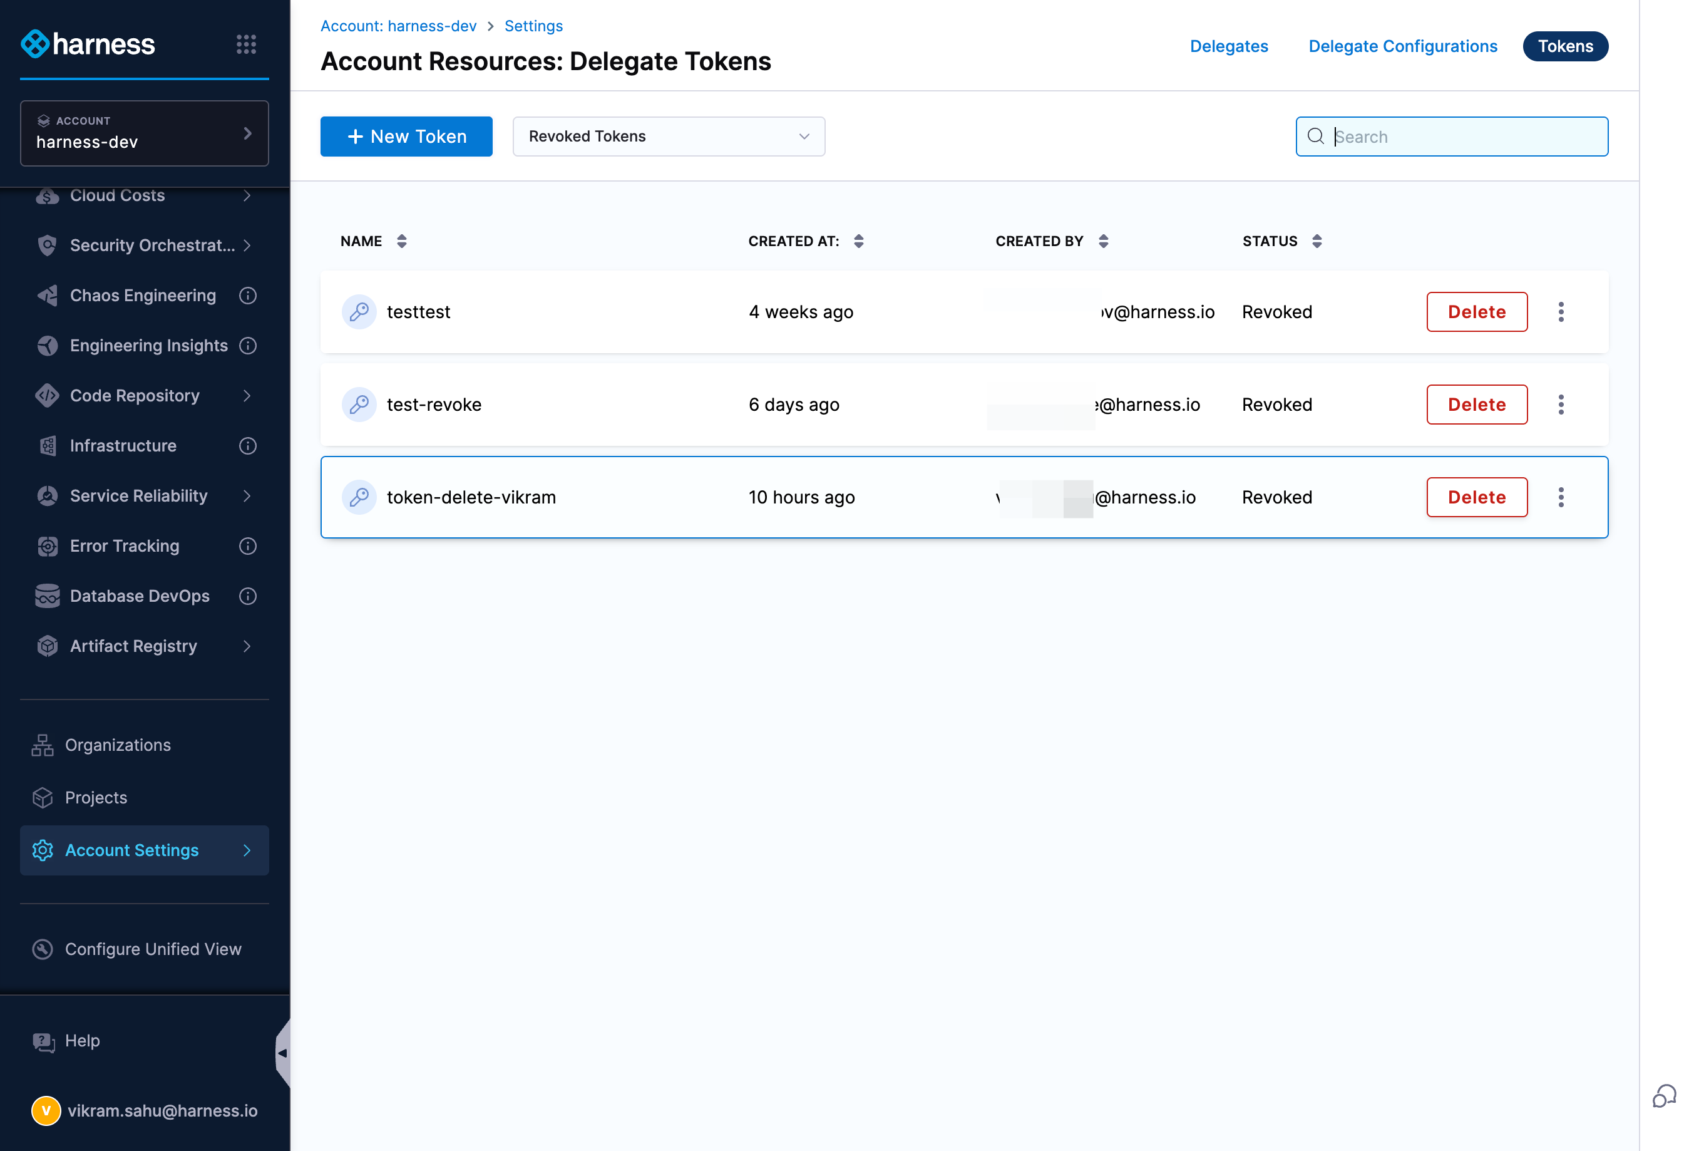The height and width of the screenshot is (1151, 1689).
Task: Expand Security Orchestration chevron
Action: click(x=247, y=245)
